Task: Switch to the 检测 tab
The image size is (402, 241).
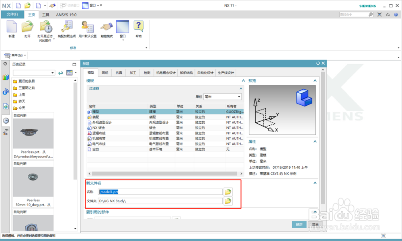Action: pos(147,73)
